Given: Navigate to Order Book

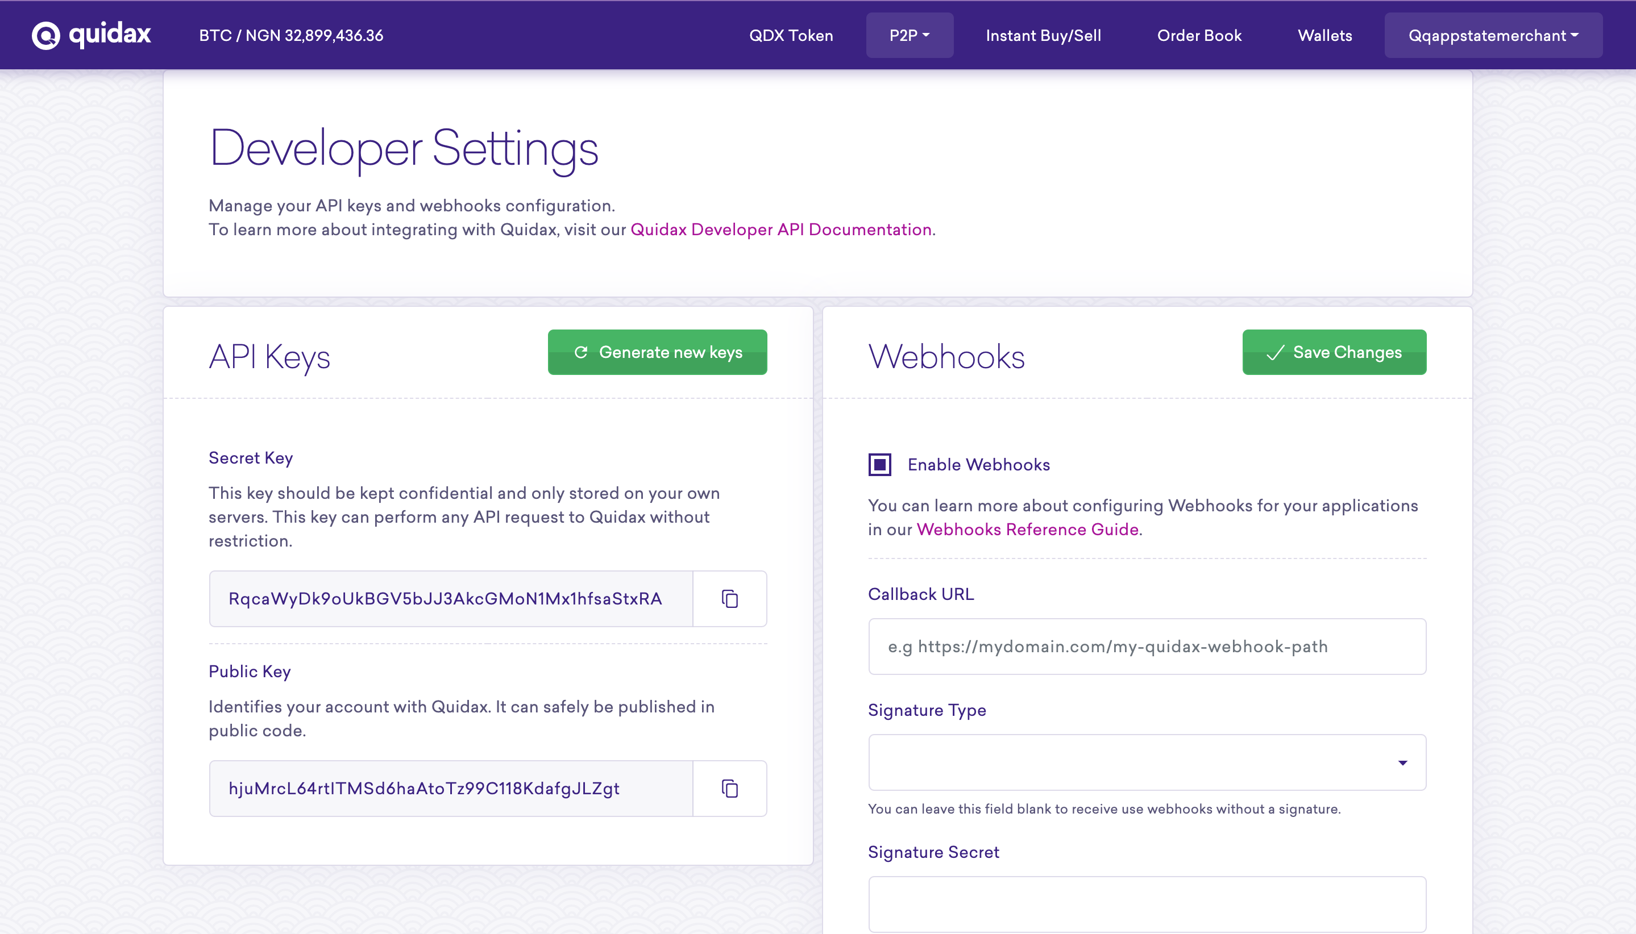Looking at the screenshot, I should (x=1199, y=35).
